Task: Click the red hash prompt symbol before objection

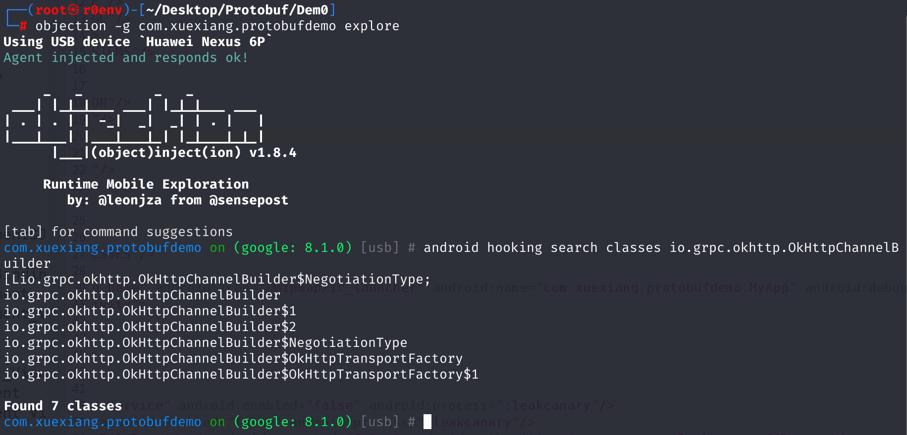Action: [23, 26]
